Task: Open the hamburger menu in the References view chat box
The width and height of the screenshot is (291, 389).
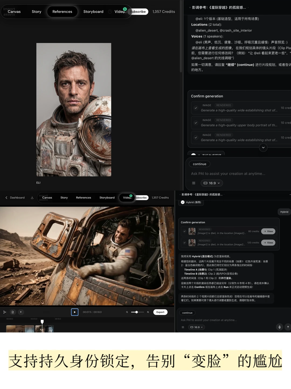Action: pyautogui.click(x=193, y=183)
